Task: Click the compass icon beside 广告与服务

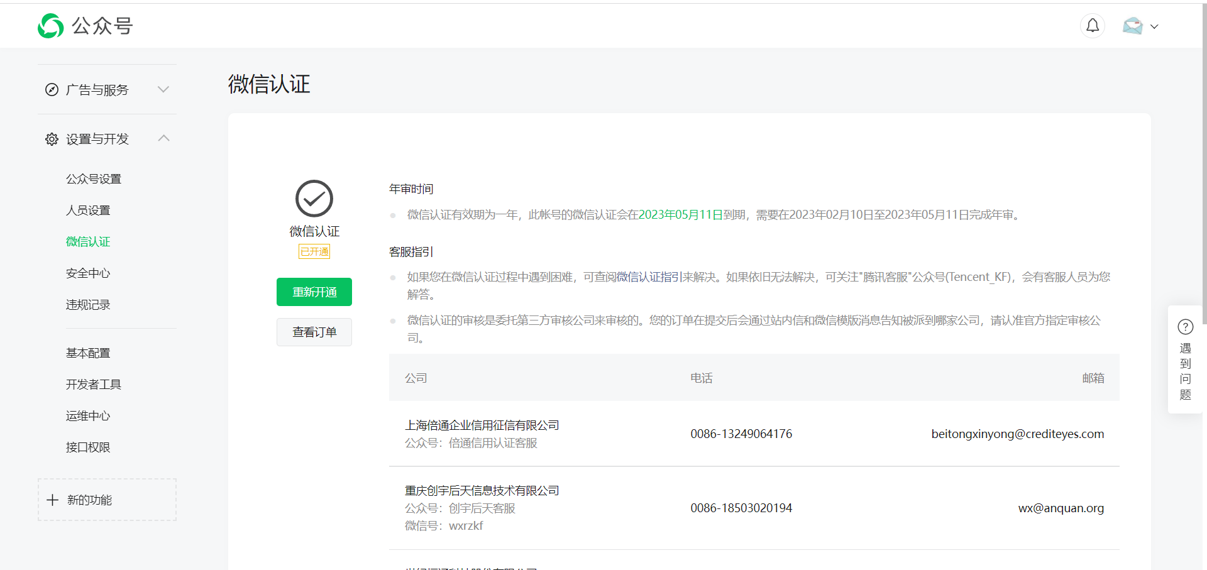Action: pyautogui.click(x=52, y=90)
